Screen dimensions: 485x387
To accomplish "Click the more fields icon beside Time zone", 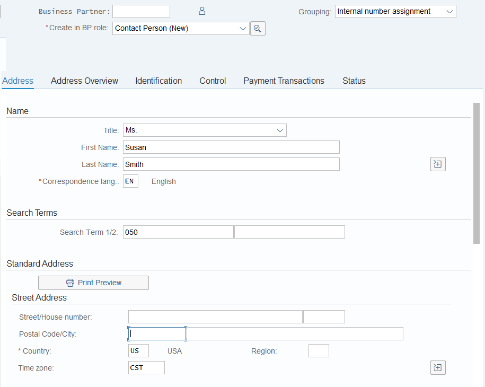I will 438,367.
